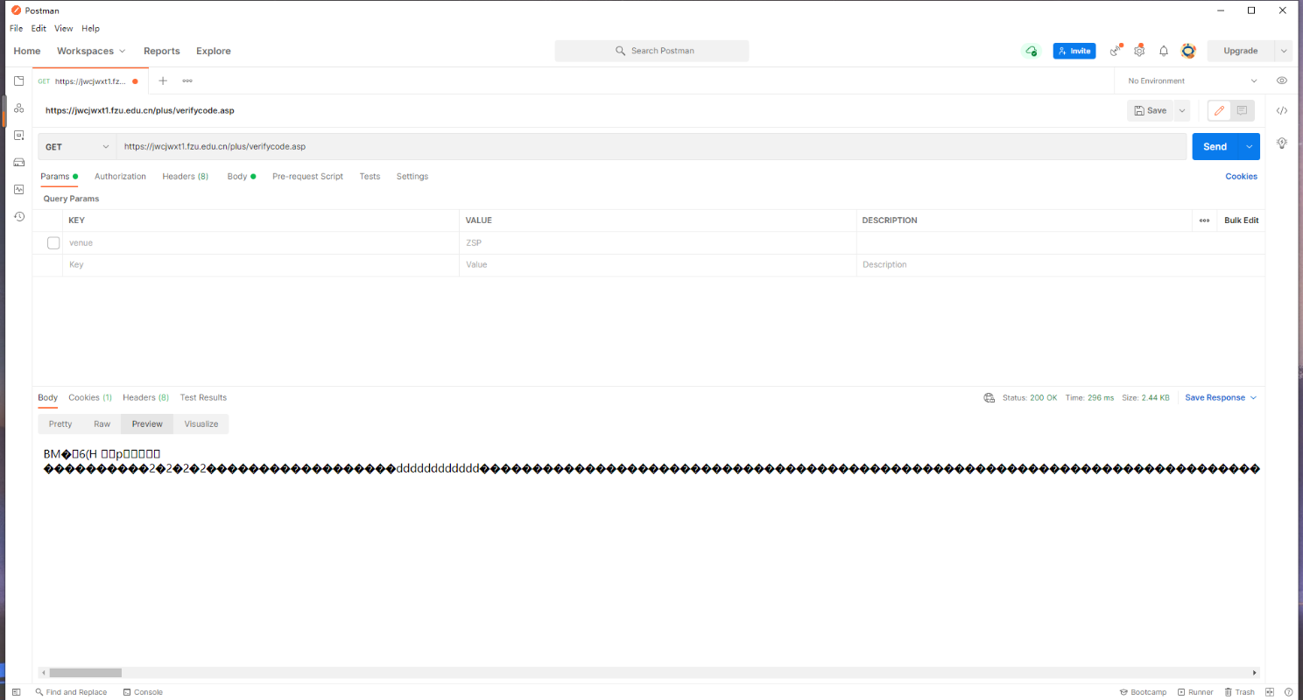The width and height of the screenshot is (1303, 700).
Task: Click the request URL input field
Action: point(651,147)
